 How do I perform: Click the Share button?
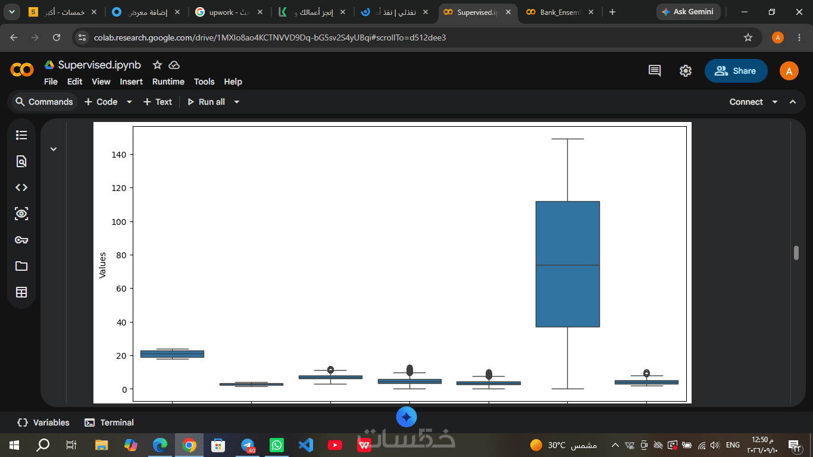(736, 71)
